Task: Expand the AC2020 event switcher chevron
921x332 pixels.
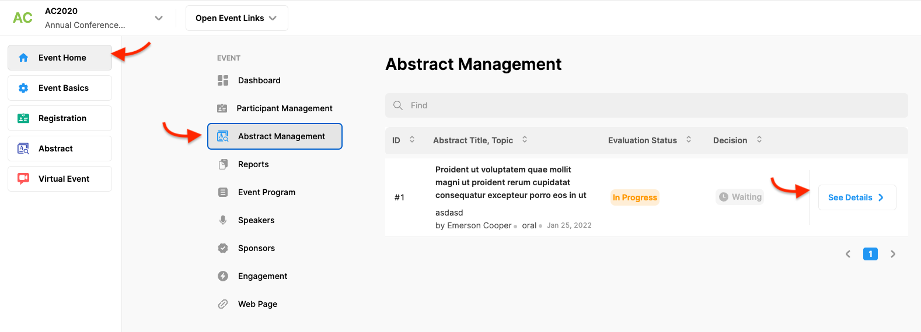Action: click(159, 18)
